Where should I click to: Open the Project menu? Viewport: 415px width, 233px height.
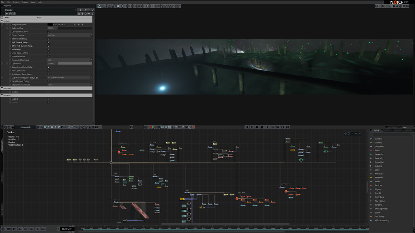pos(16,2)
